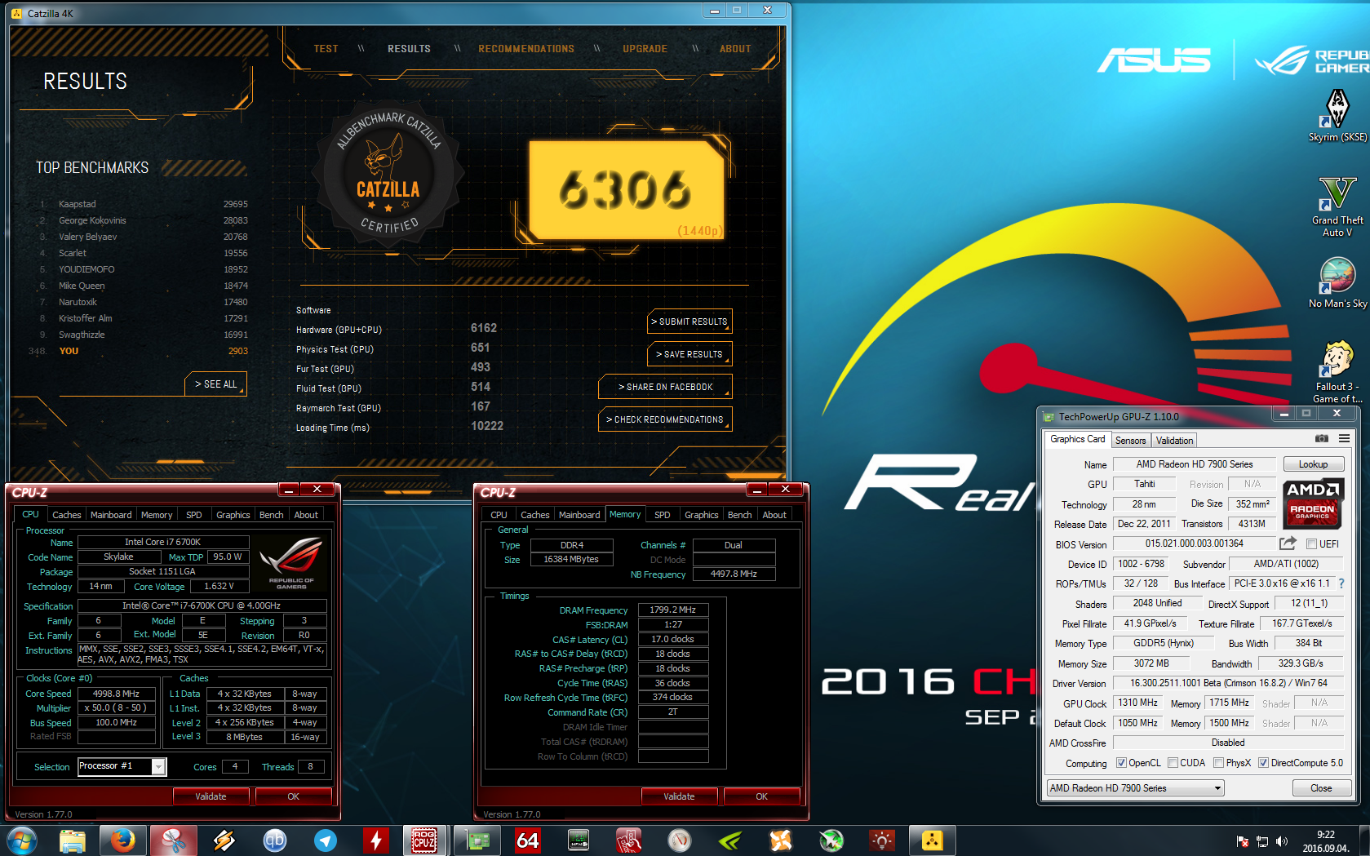The width and height of the screenshot is (1370, 856).
Task: Click SAVE RESULTS button
Action: 689,354
